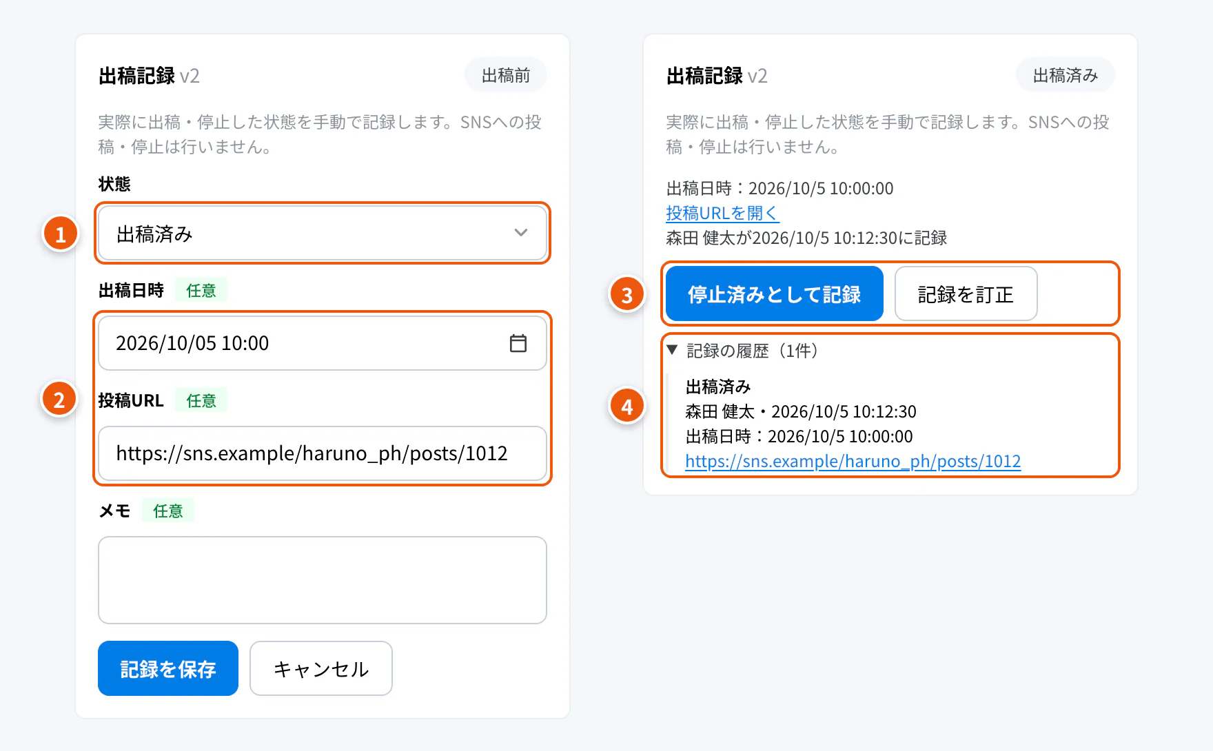
Task: Click the 記録を訂正 button
Action: [x=966, y=294]
